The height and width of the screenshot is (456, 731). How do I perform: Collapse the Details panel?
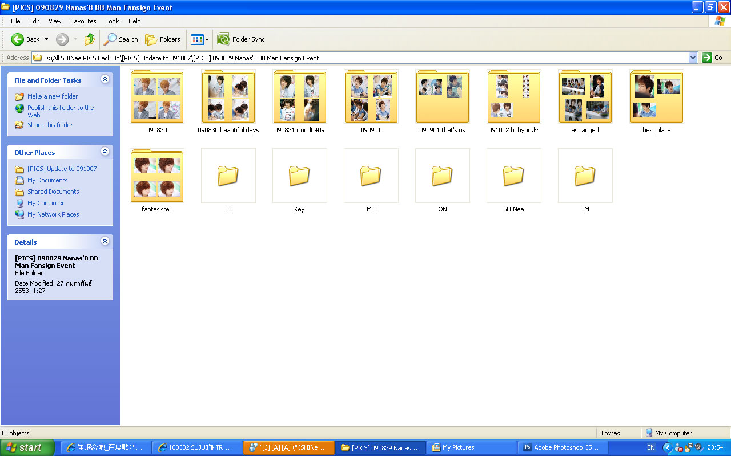(105, 241)
